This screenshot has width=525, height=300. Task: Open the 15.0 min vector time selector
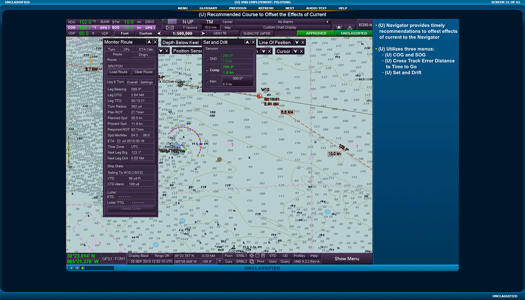pos(210,28)
